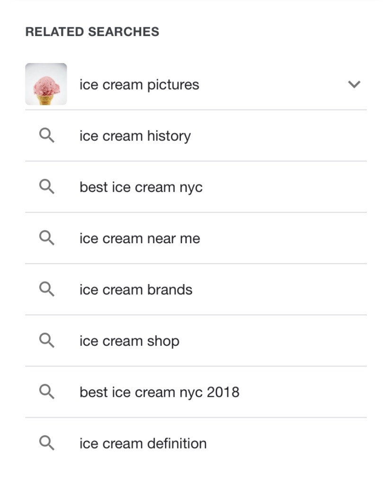Choose the ice cream near me search
Screen dimensions: 392x477
pyautogui.click(x=140, y=238)
